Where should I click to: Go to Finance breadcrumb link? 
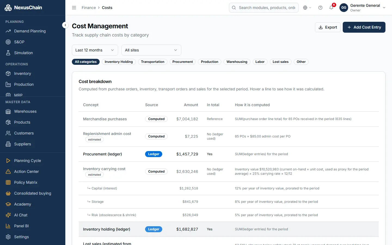(89, 8)
